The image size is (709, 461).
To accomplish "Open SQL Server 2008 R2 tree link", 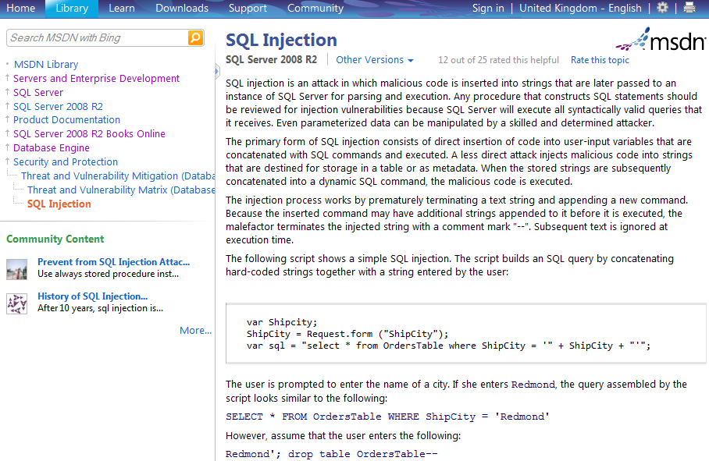I will pos(58,107).
